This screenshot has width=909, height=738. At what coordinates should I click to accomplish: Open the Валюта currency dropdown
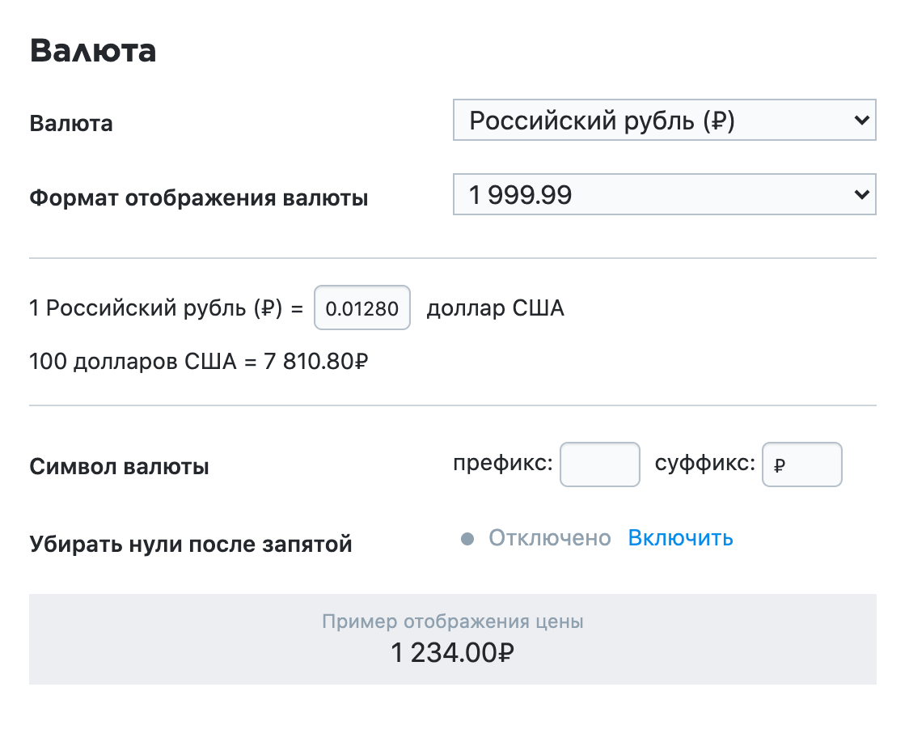click(664, 120)
